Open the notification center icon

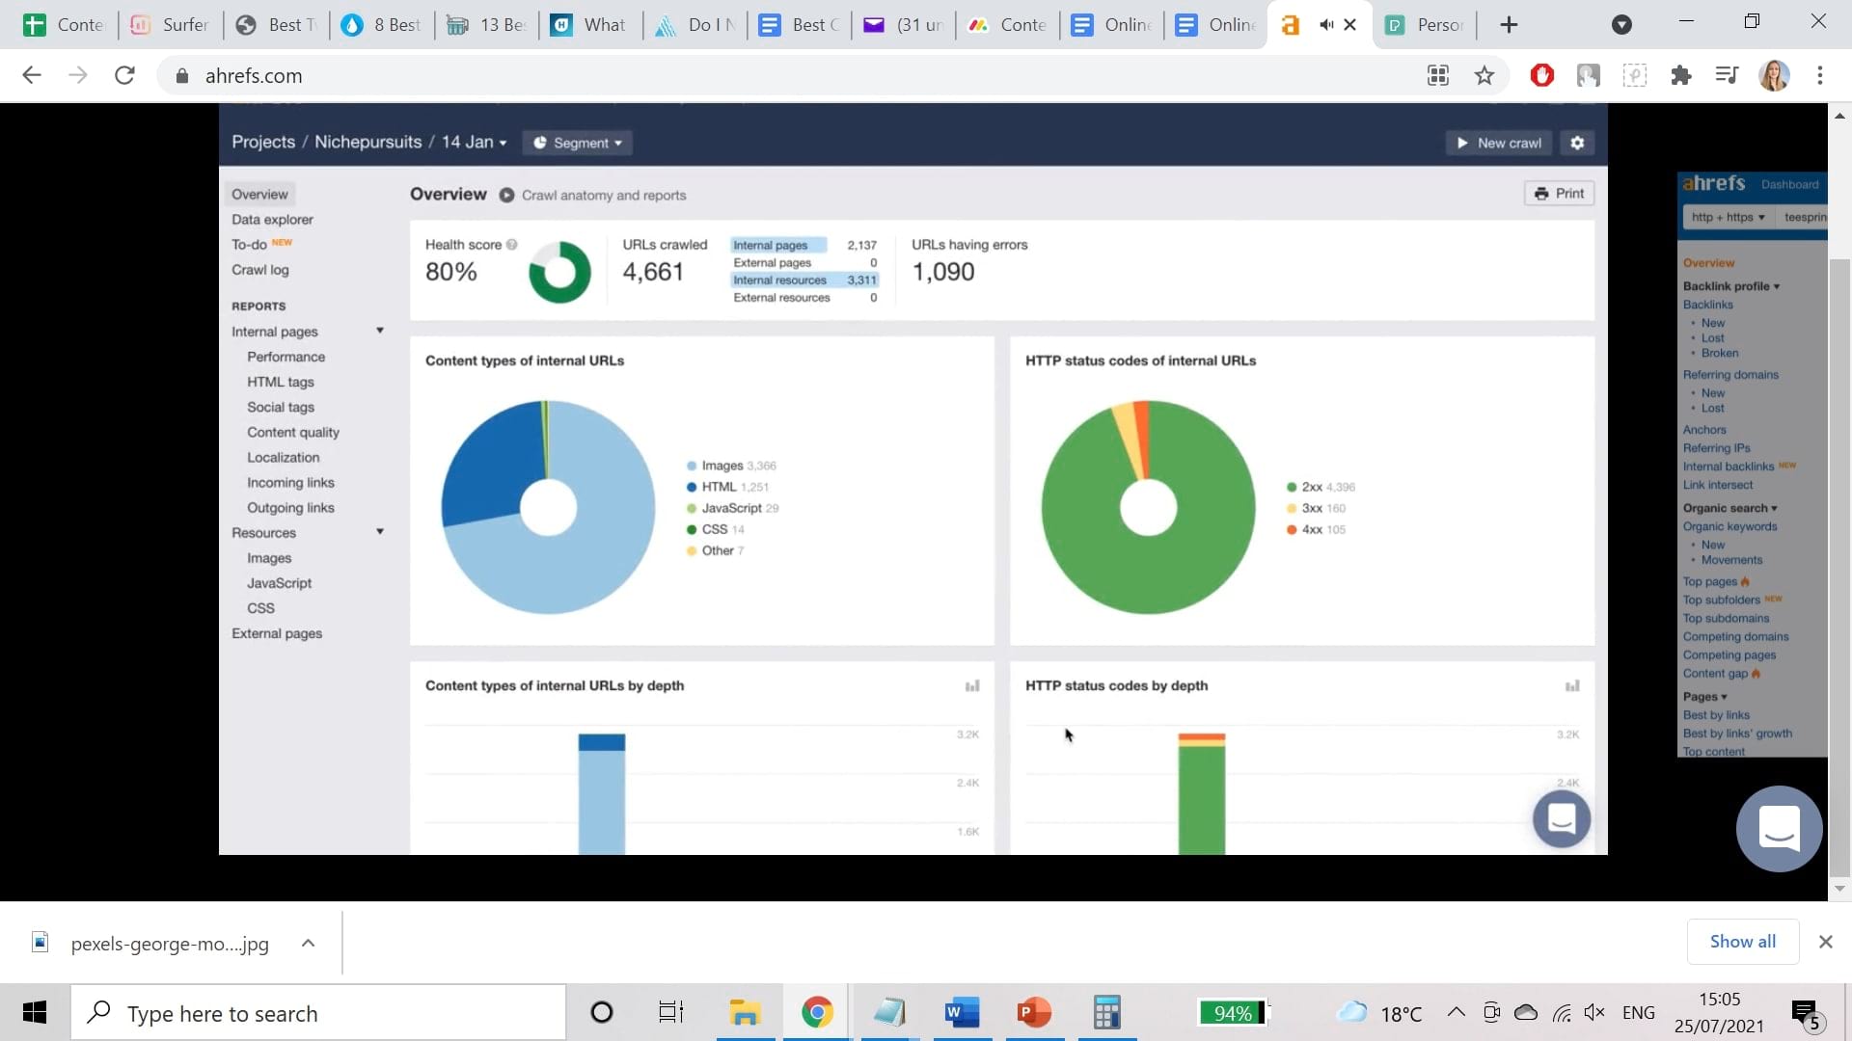(1805, 1013)
